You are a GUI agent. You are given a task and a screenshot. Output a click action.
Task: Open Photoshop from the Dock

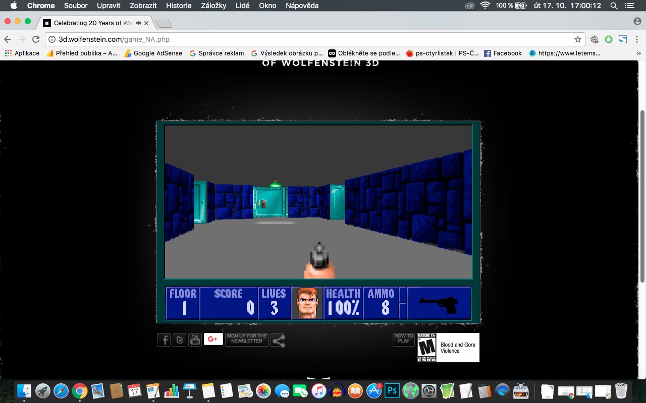click(x=392, y=391)
